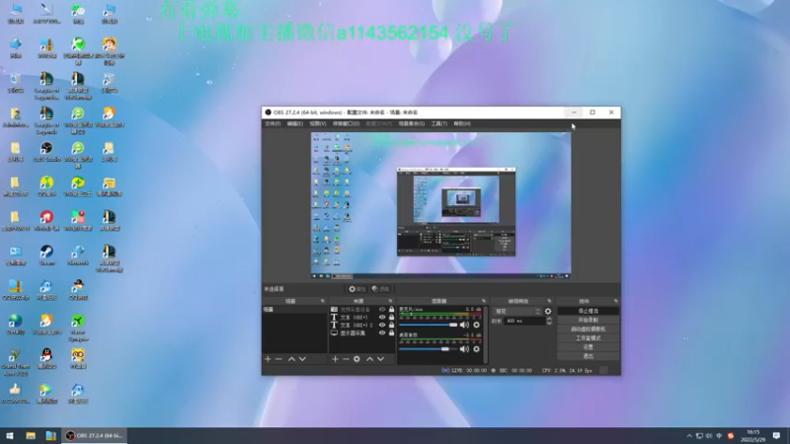Viewport: 790px width, 444px height.
Task: Select the display capture source row
Action: coord(362,333)
